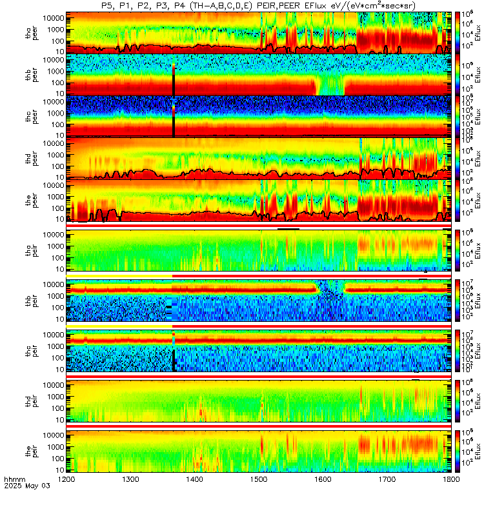Screen dimensions: 484x516
Task: Click the 2025 May 03 date label
Action: click(27, 486)
